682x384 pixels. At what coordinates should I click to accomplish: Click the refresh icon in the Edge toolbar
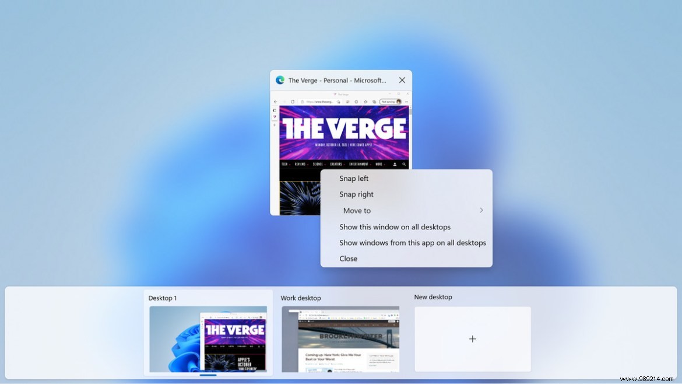pyautogui.click(x=293, y=102)
